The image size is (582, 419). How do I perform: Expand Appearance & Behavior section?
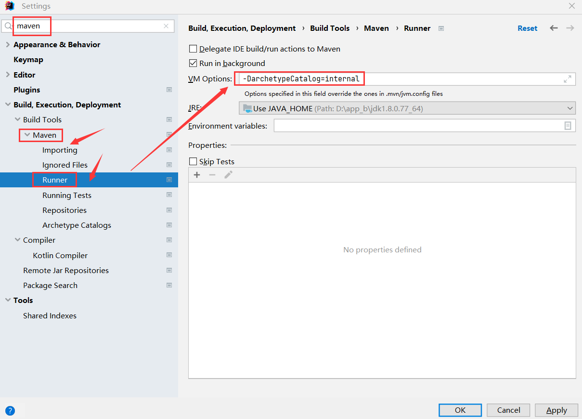pyautogui.click(x=7, y=44)
